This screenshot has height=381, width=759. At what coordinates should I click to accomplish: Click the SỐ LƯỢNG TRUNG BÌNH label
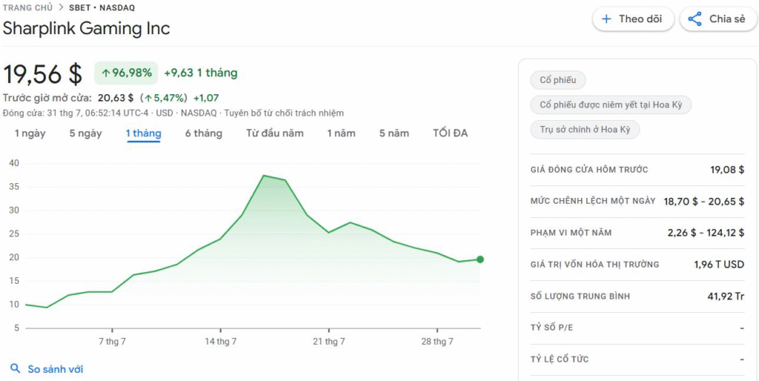click(580, 296)
